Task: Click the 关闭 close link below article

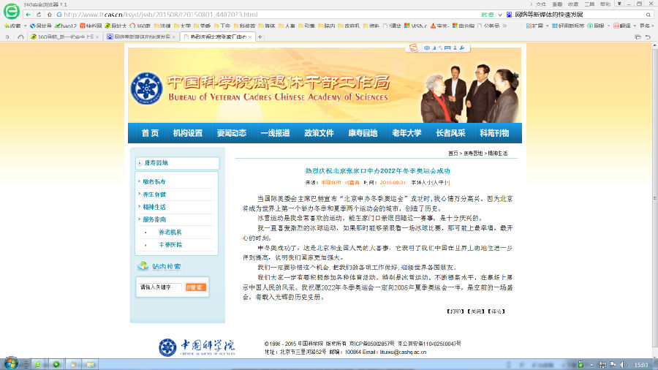Action: coord(476,312)
